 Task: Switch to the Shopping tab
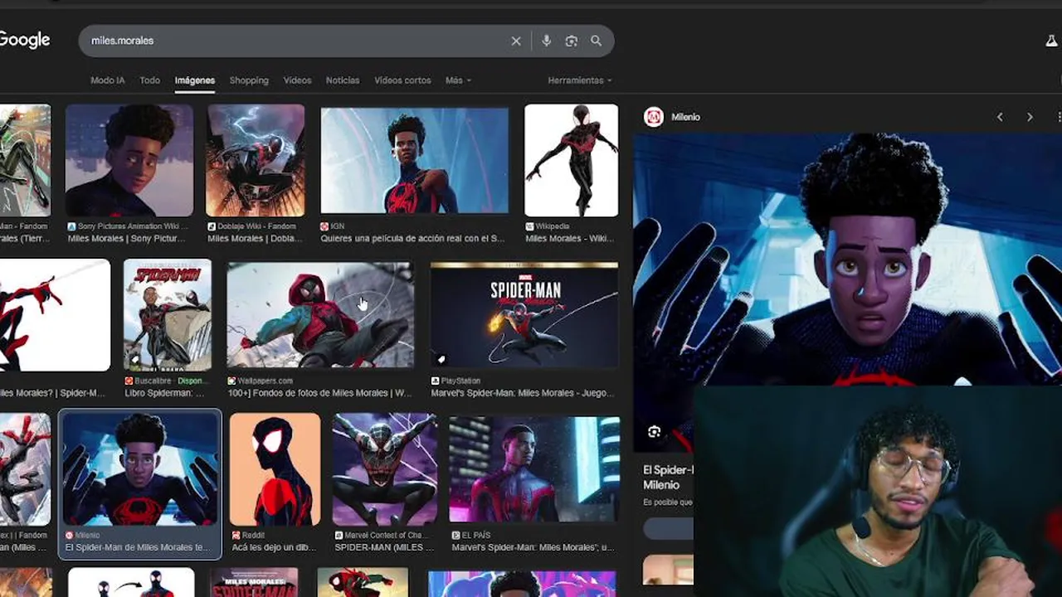(249, 80)
